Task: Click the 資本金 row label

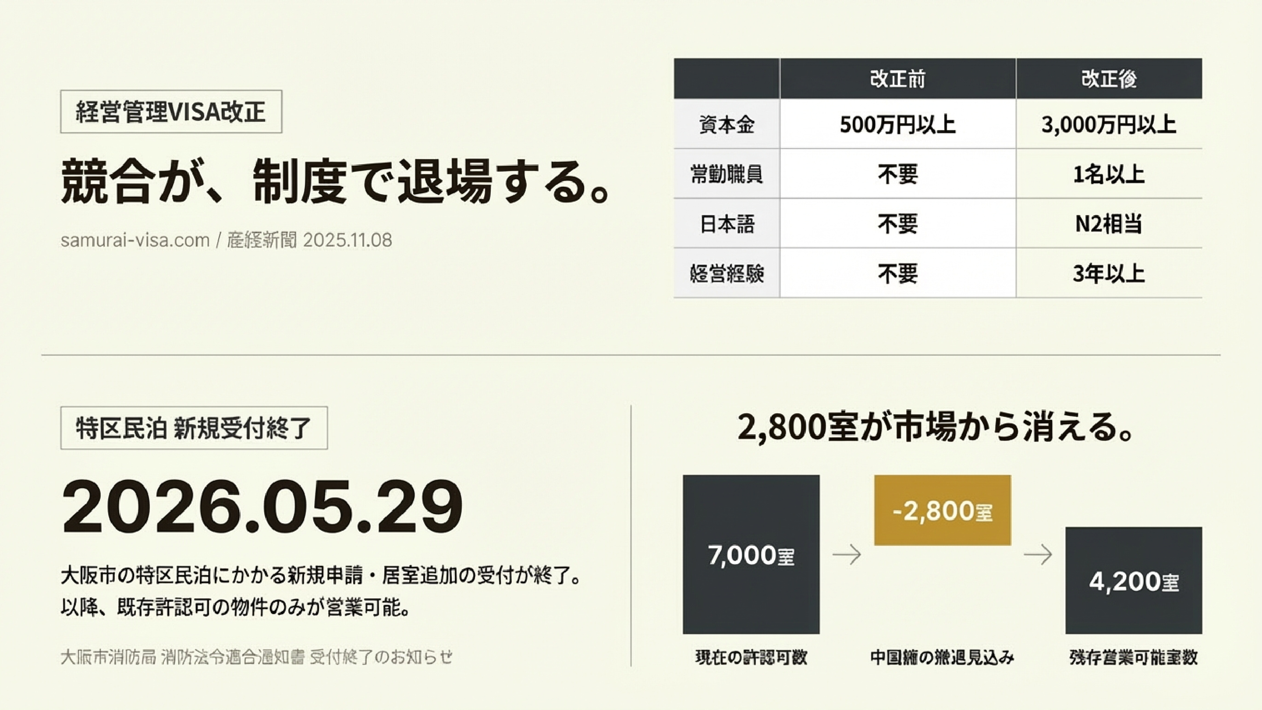Action: click(x=727, y=124)
